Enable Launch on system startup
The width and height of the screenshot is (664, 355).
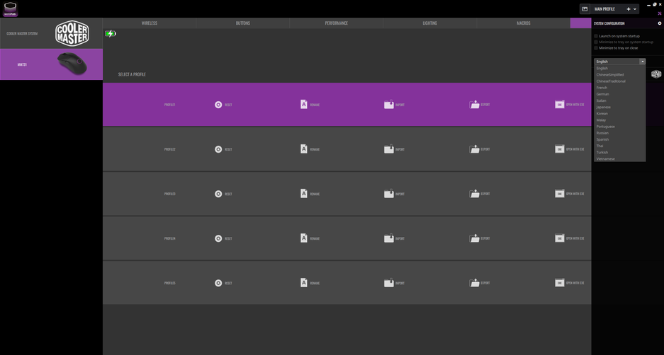(596, 36)
